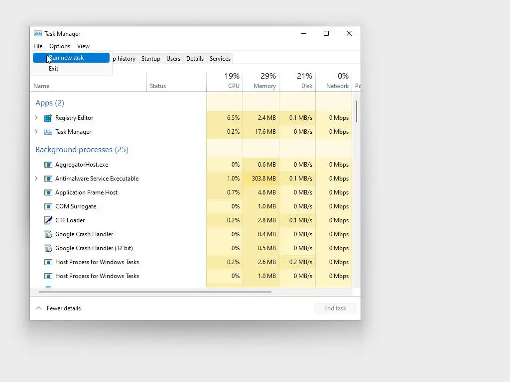This screenshot has width=510, height=382.
Task: Select the COM Surrogate process name
Action: pyautogui.click(x=76, y=206)
